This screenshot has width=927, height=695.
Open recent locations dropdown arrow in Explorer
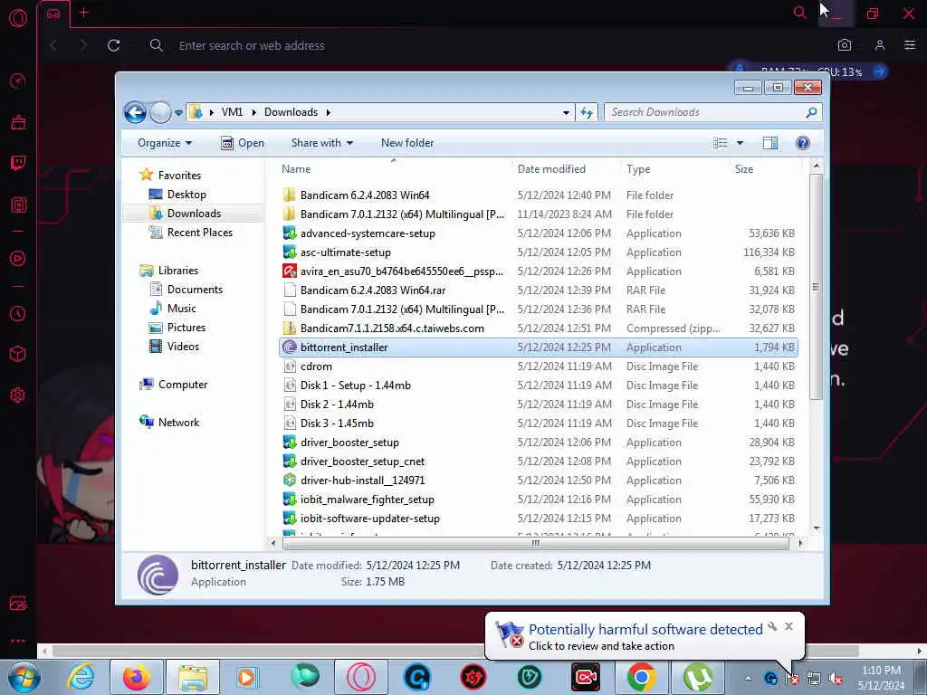coord(178,112)
